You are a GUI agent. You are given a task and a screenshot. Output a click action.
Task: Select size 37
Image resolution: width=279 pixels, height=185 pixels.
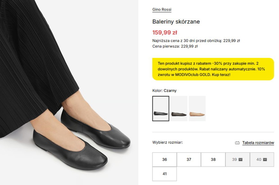(189, 159)
